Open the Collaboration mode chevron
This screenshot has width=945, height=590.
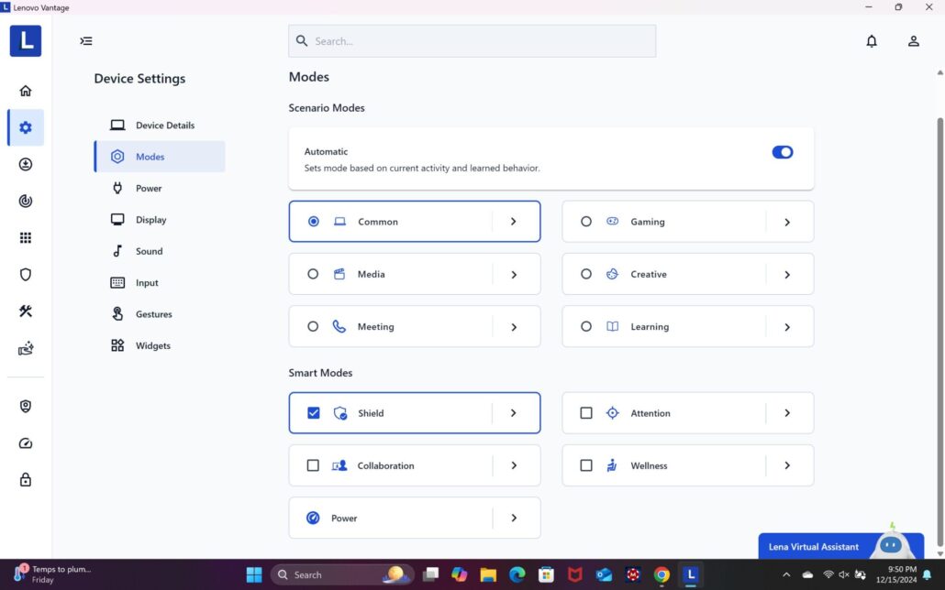(514, 465)
